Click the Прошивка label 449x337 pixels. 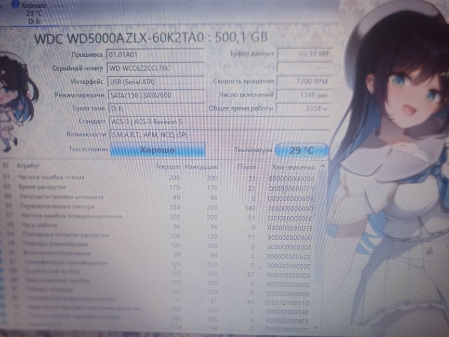click(x=87, y=54)
